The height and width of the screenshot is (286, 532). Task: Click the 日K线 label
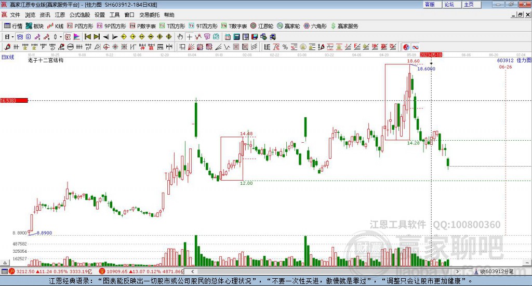click(8, 57)
